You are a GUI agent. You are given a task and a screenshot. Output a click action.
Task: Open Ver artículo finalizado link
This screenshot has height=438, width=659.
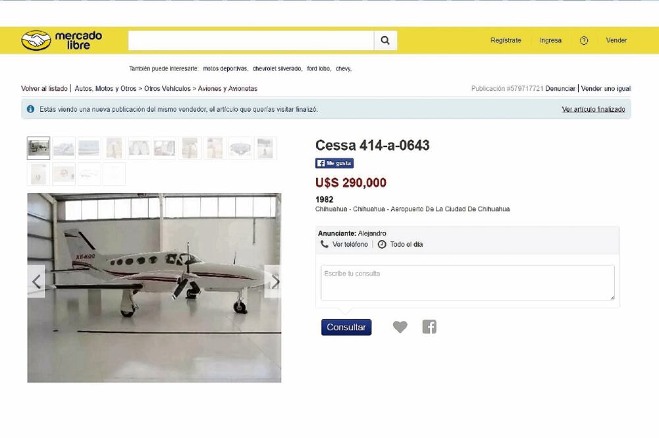[593, 109]
